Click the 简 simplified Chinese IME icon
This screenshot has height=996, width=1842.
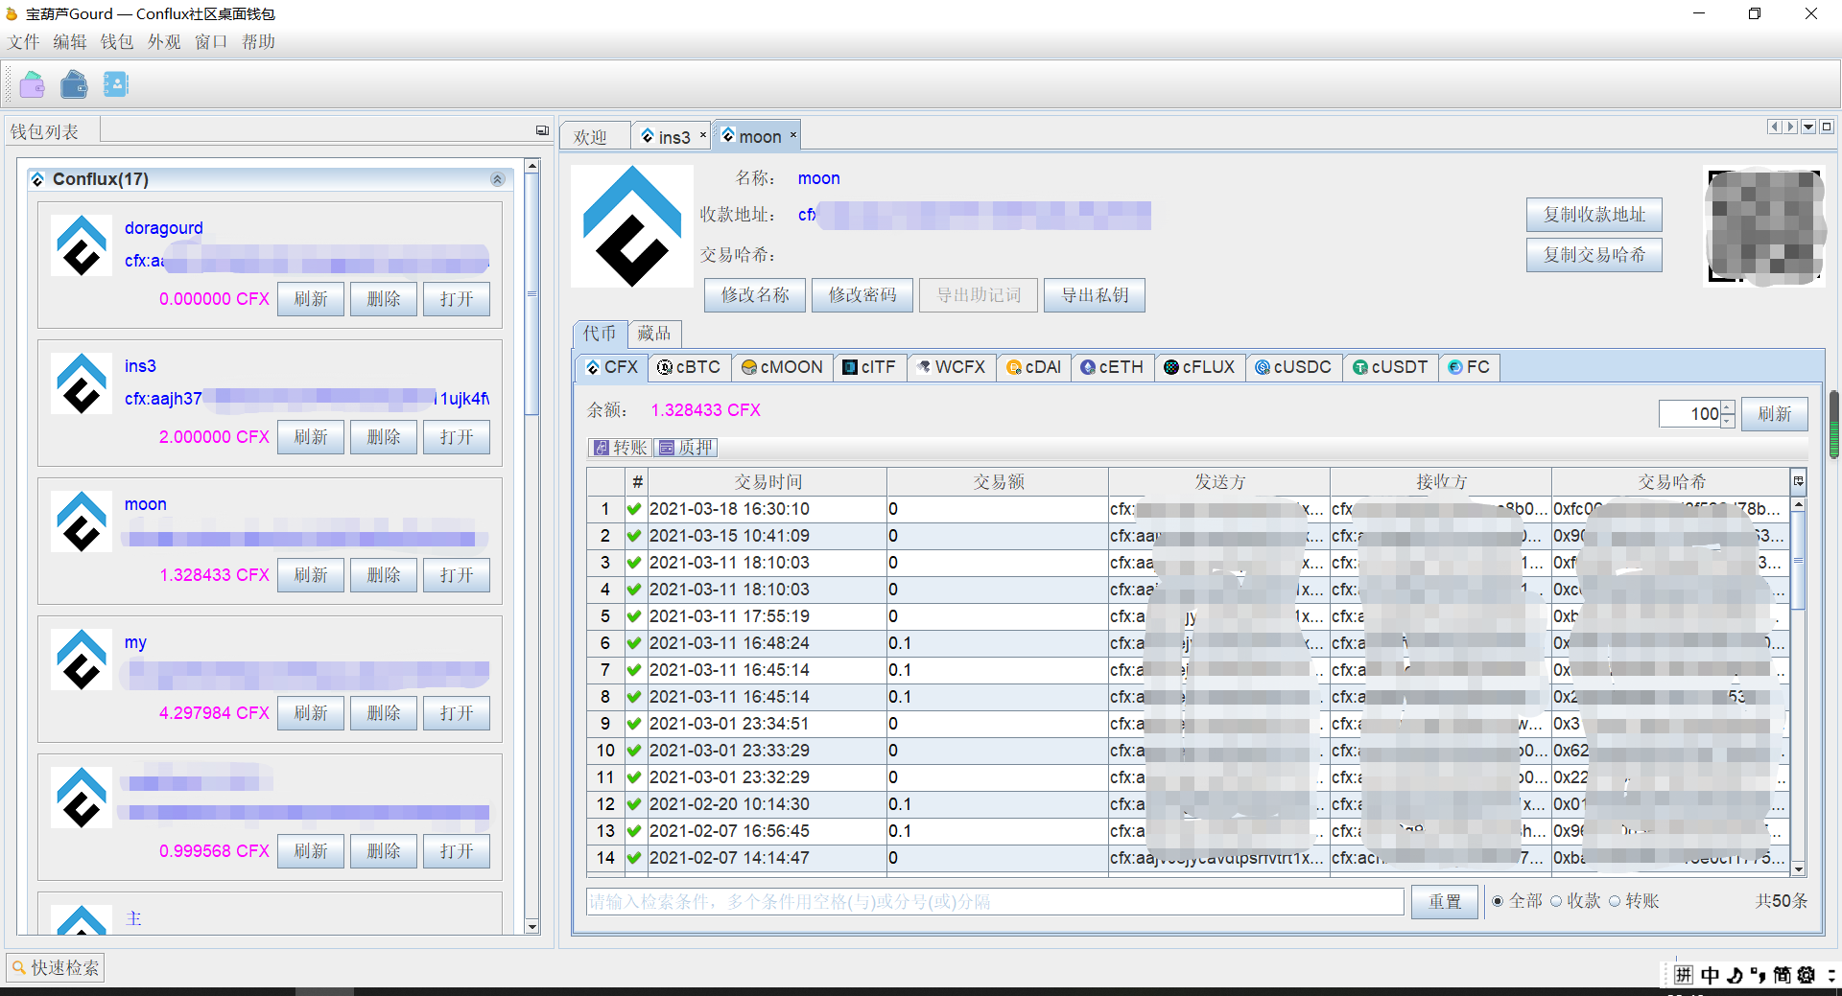point(1782,975)
